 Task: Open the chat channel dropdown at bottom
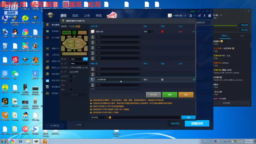(x=98, y=117)
